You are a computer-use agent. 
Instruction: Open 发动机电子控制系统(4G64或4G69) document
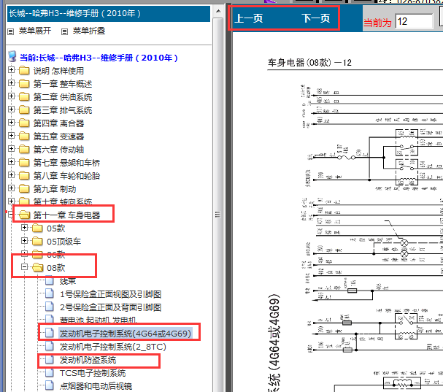click(126, 334)
